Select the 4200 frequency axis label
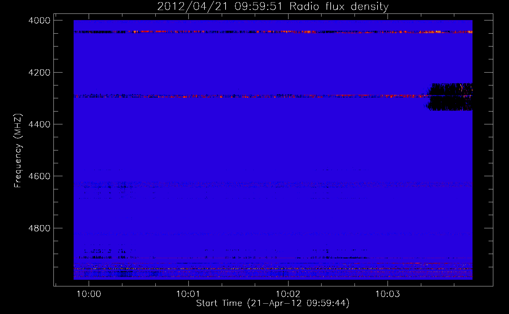 39,73
